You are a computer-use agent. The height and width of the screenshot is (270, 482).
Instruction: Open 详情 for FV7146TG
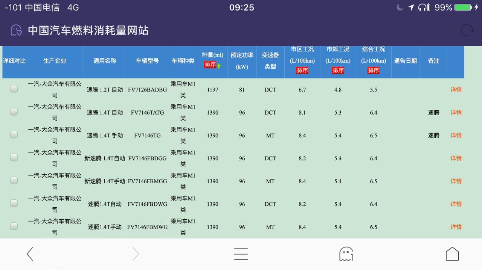[x=456, y=136]
